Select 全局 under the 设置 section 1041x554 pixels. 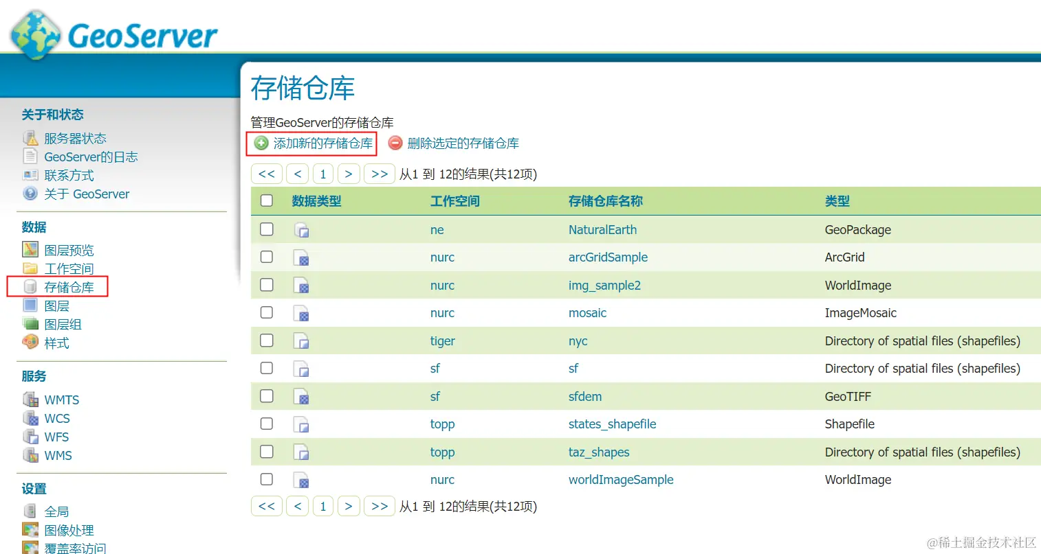point(57,511)
